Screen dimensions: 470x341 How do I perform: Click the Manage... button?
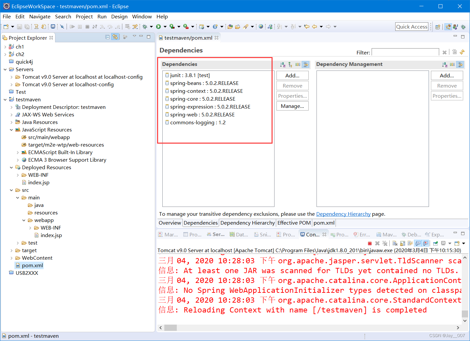292,106
